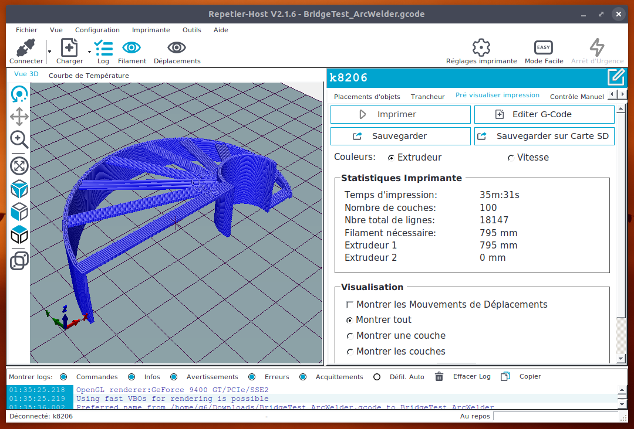Open the Charger dropdown arrow
The height and width of the screenshot is (429, 634).
pos(89,52)
